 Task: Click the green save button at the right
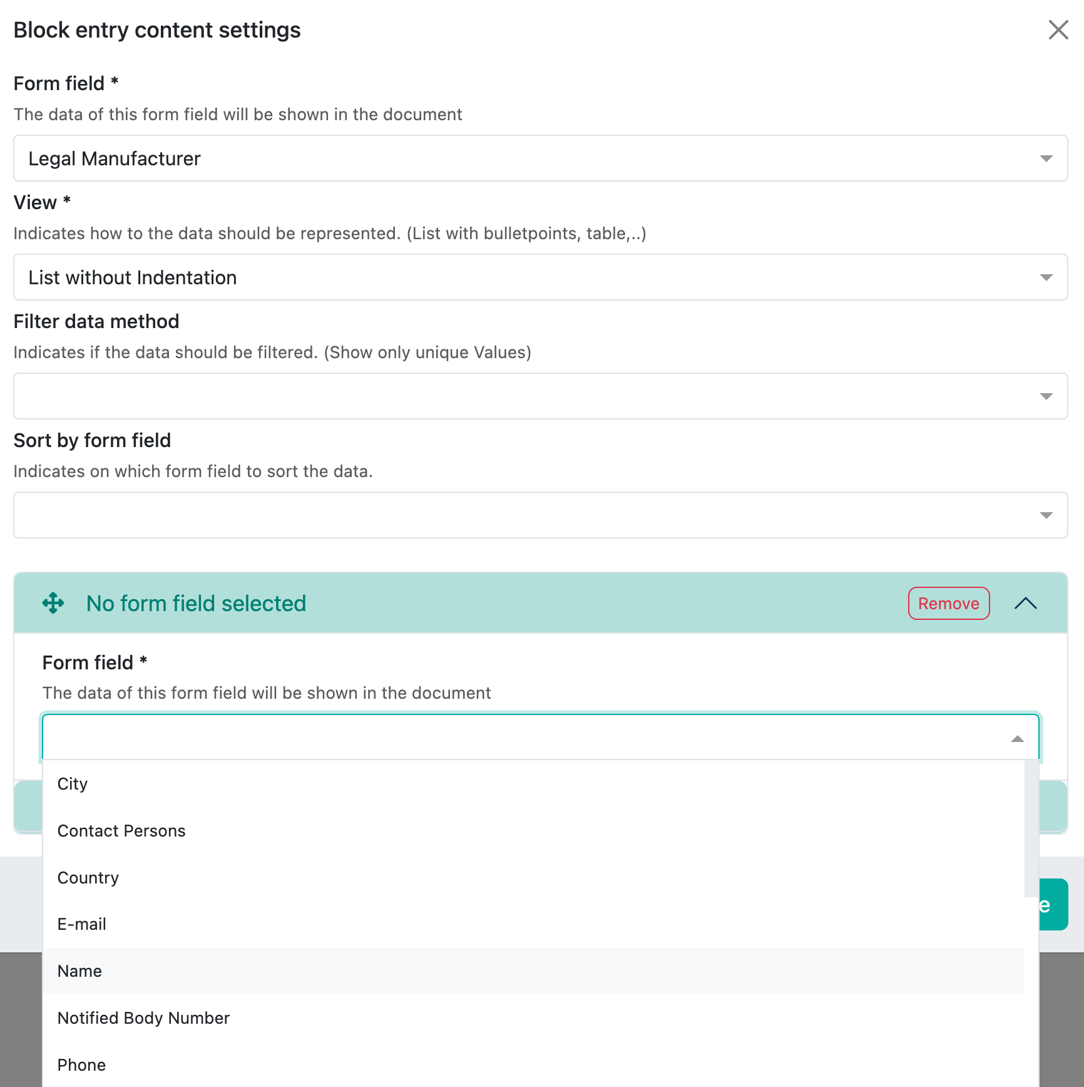click(x=1053, y=905)
